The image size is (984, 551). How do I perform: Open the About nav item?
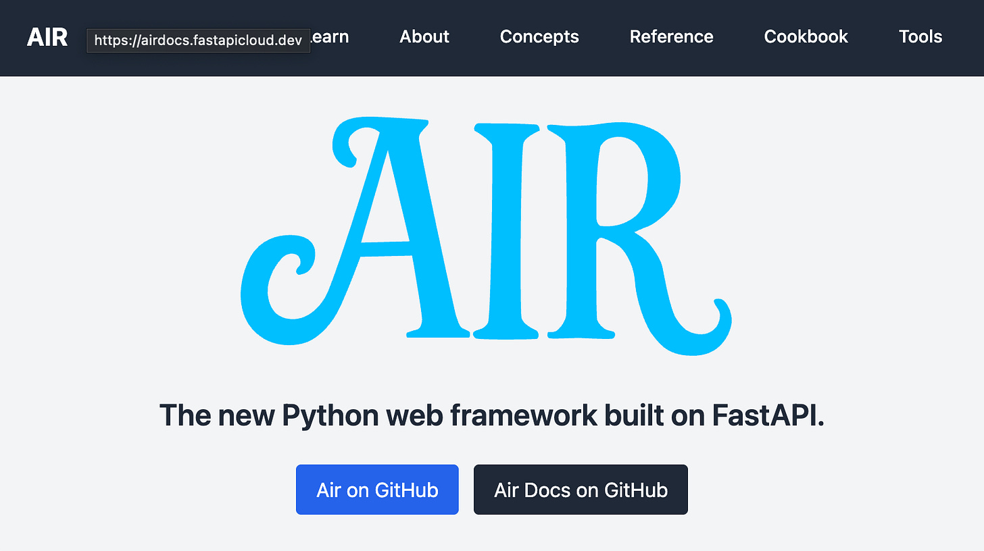click(x=424, y=36)
